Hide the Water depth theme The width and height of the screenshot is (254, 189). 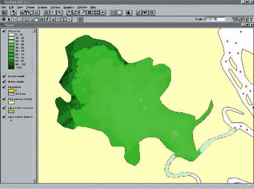(x=4, y=81)
